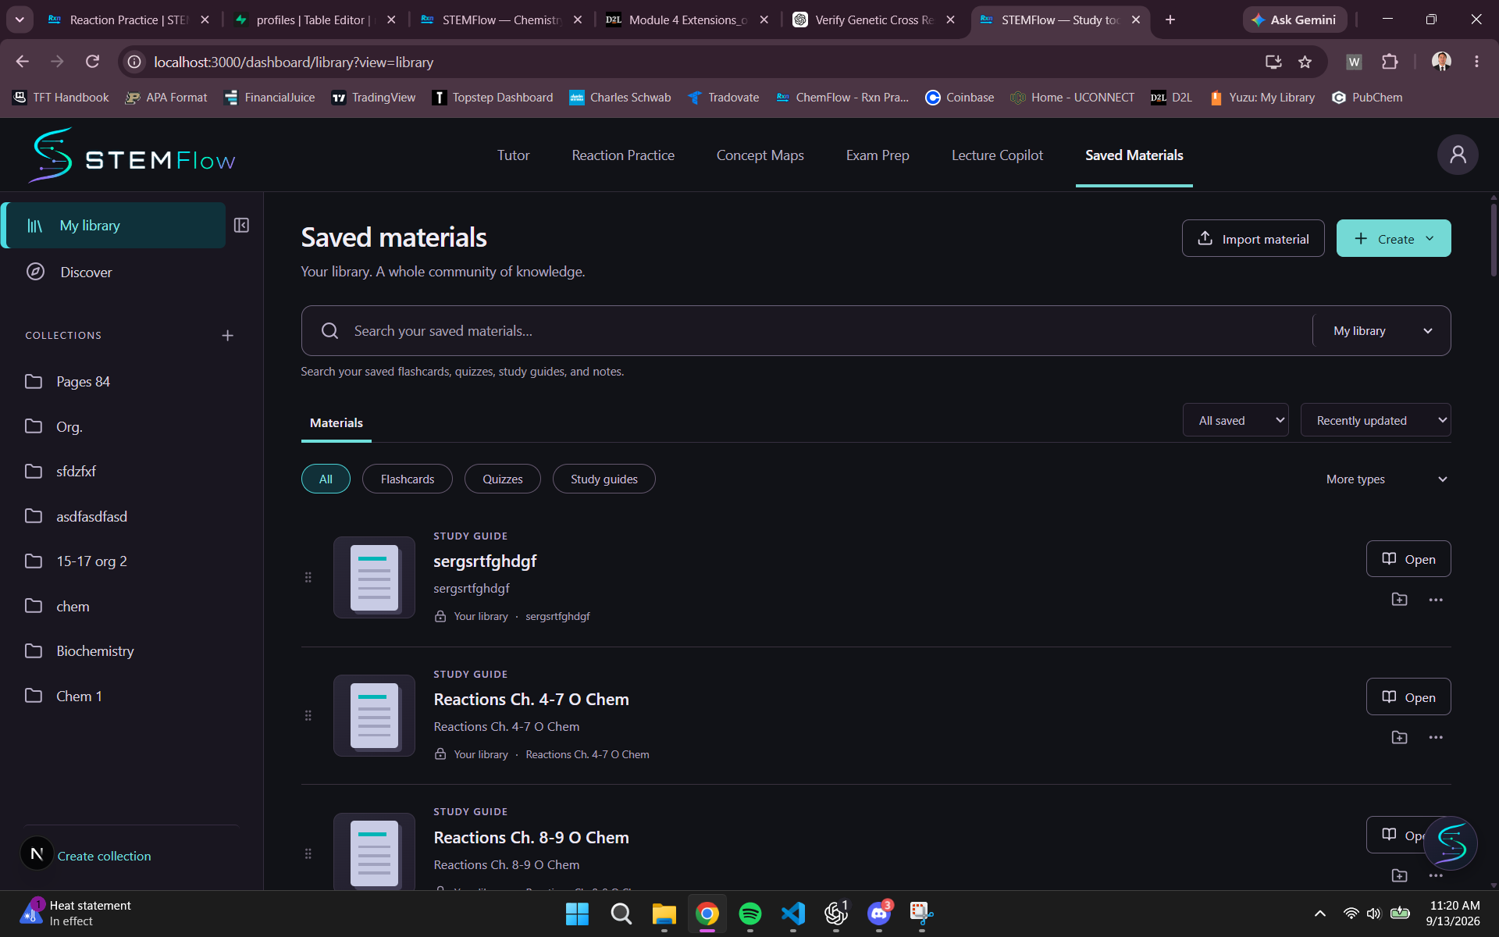Click the Import material button
Viewport: 1499px width, 937px height.
1252,238
